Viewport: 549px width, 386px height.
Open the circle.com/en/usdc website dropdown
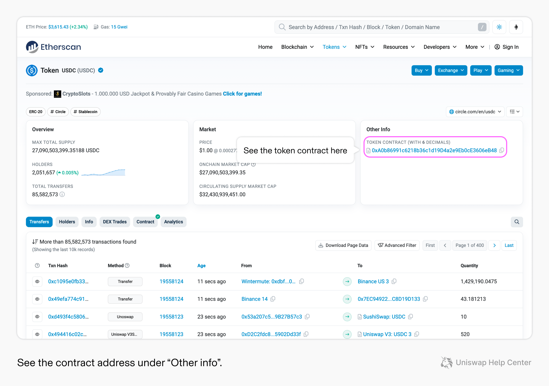475,112
